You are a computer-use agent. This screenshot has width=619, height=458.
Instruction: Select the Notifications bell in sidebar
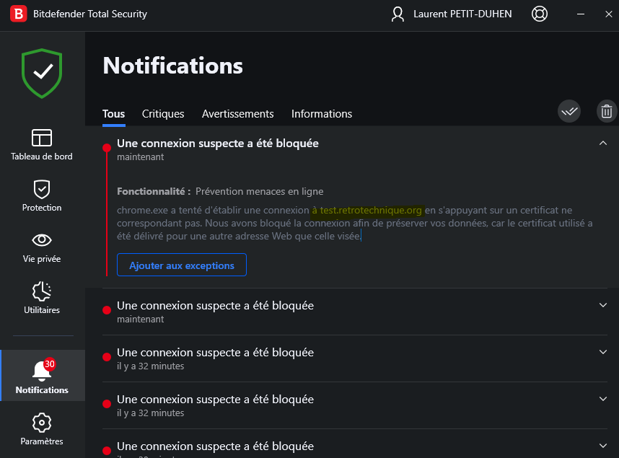[x=42, y=376]
